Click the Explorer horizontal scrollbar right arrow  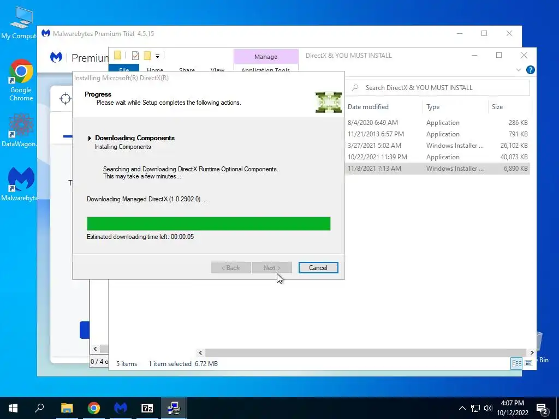(x=532, y=353)
